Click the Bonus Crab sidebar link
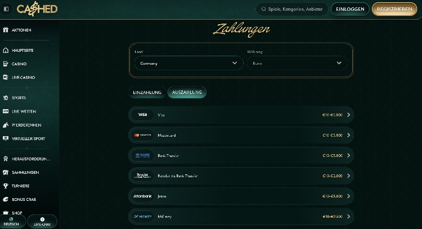The image size is (422, 229). point(24,199)
